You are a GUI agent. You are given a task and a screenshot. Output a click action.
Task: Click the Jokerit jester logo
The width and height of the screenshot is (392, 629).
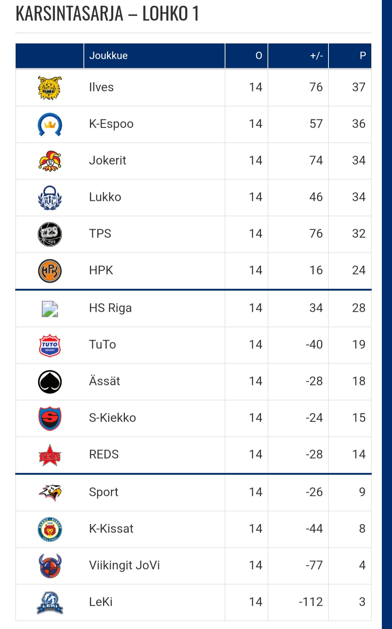coord(50,161)
